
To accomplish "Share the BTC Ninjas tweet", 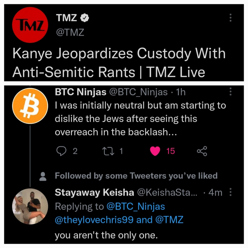I will 202,151.
